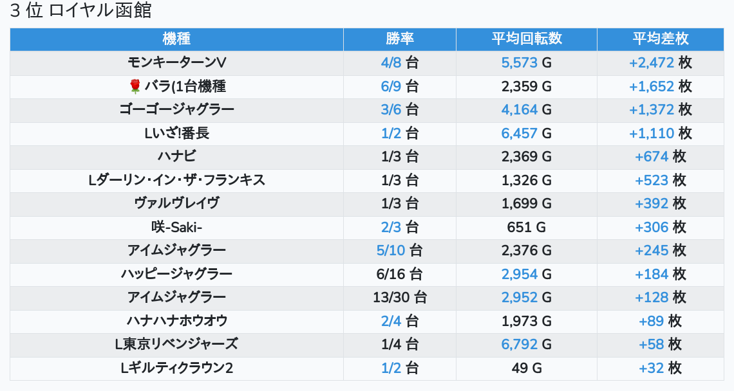Click the 3 位 ロイヤル函館 heading
Screen dimensions: 734x391
point(81,11)
